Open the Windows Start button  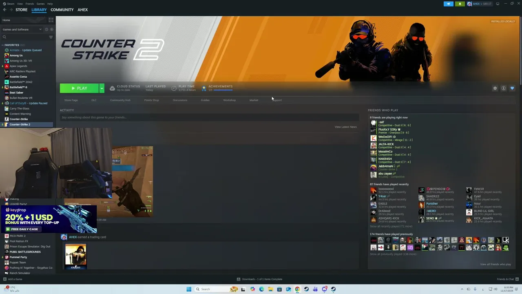coord(189,289)
